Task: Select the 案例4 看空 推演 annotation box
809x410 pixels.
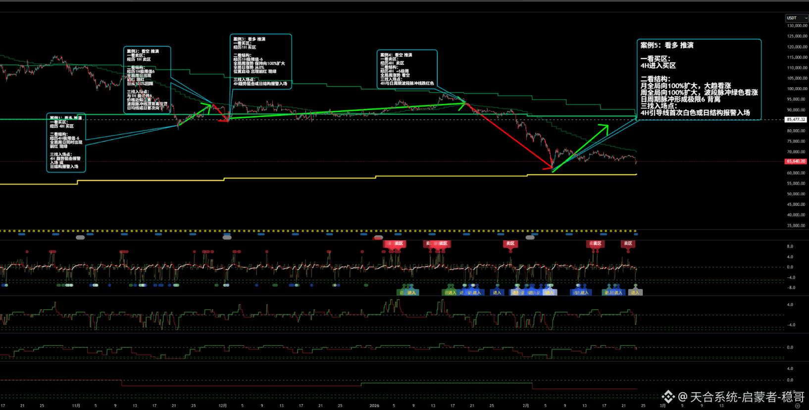Action: (407, 69)
